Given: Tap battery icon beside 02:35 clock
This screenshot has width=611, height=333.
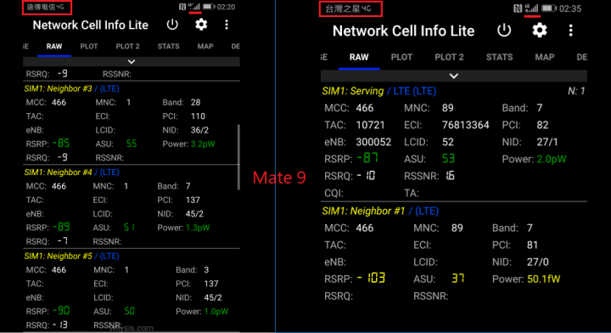Looking at the screenshot, I should point(549,8).
